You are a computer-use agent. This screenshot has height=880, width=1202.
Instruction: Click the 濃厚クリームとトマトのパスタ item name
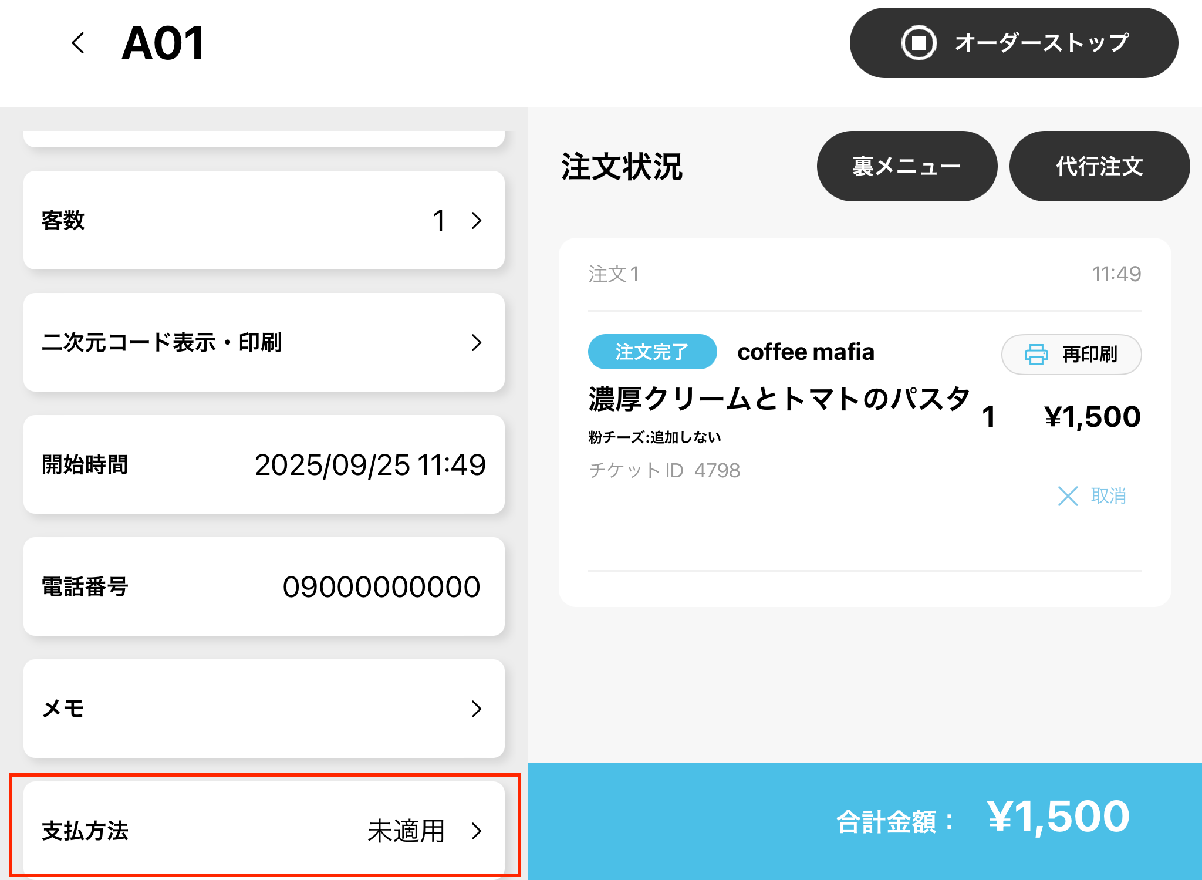[x=779, y=399]
